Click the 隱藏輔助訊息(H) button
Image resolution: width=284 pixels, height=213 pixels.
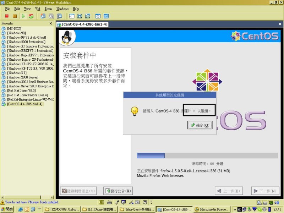pos(78,191)
